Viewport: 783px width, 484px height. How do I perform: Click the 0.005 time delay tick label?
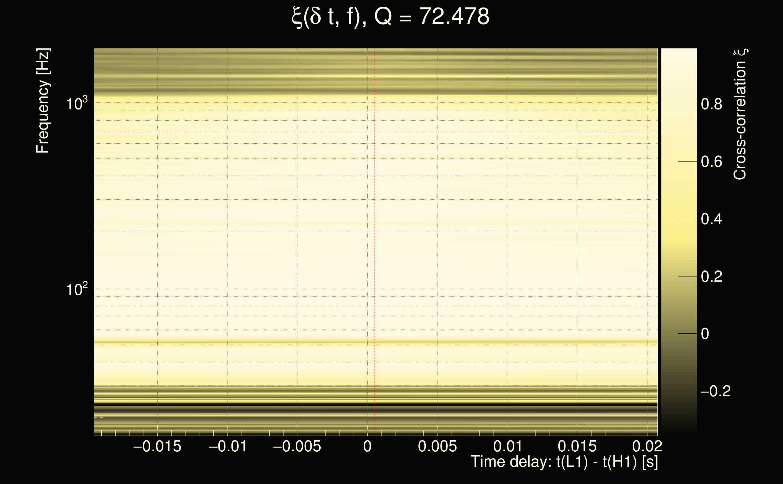pos(437,446)
